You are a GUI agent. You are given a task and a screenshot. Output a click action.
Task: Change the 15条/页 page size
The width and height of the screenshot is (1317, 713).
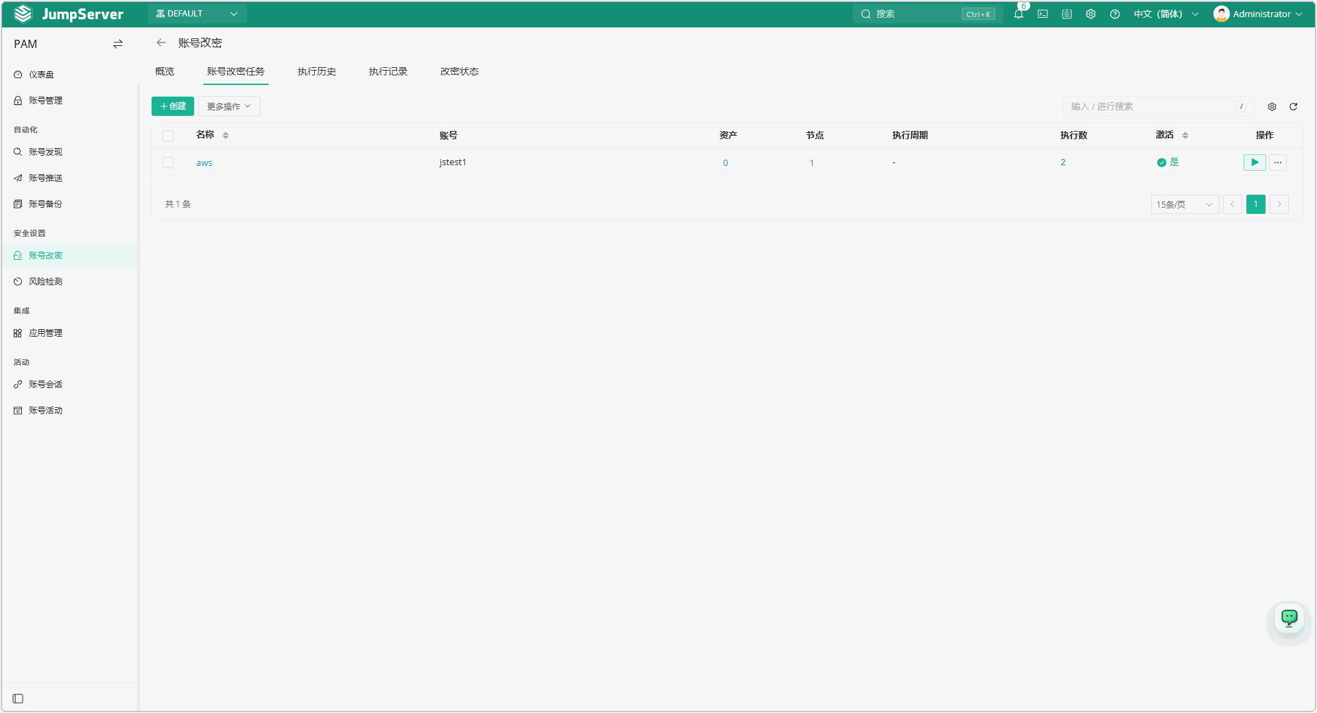coord(1185,204)
